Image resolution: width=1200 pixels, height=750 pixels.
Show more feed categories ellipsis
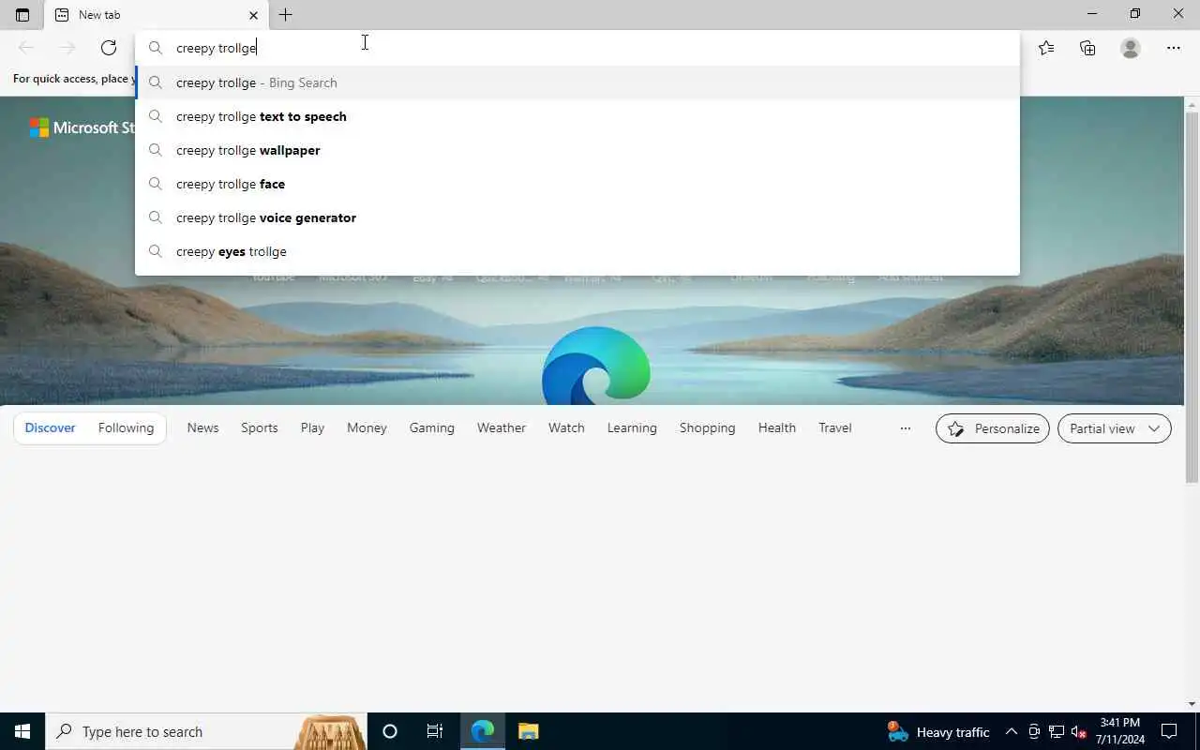(x=905, y=428)
